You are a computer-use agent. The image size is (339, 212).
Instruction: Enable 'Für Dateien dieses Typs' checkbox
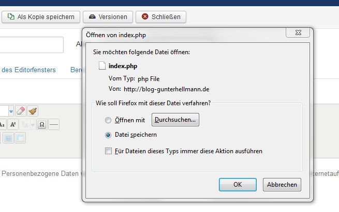(x=108, y=151)
